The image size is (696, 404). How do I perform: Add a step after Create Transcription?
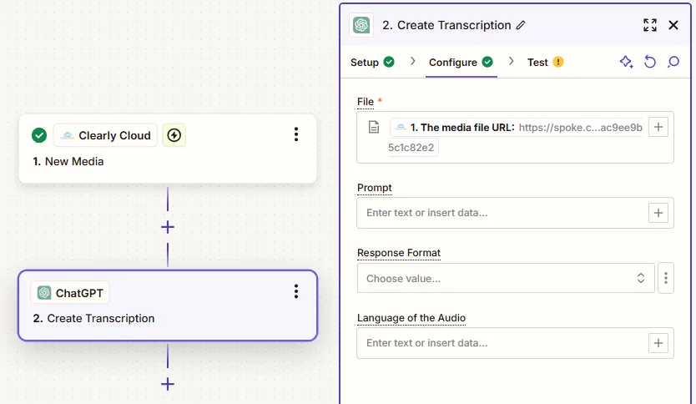(x=168, y=384)
